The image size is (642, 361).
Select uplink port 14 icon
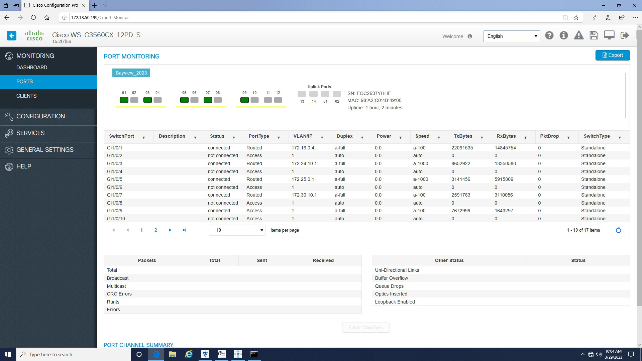(313, 94)
